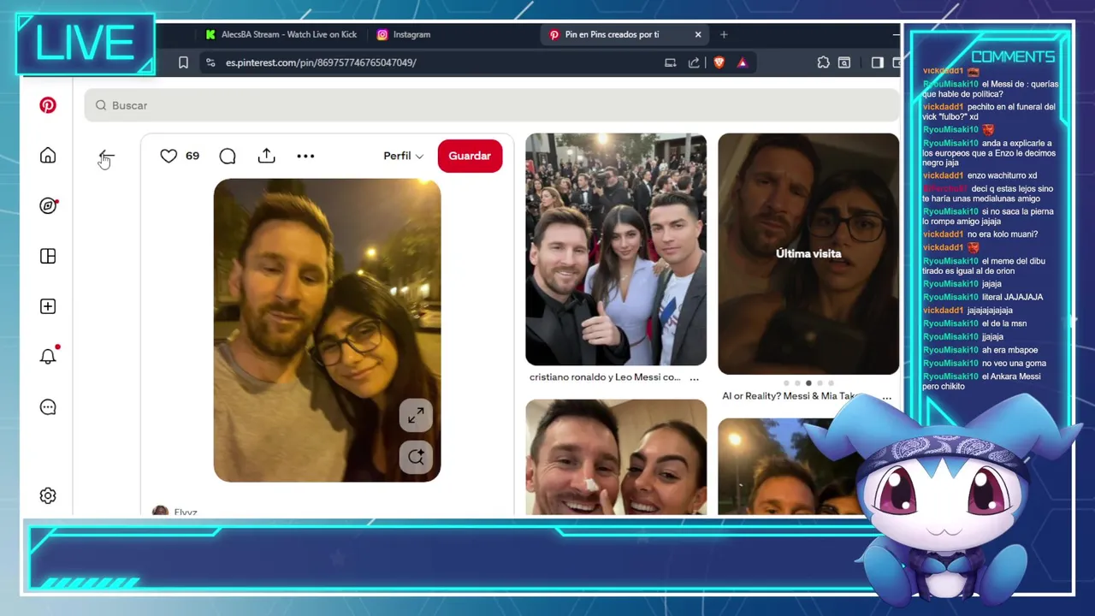Close the Pin en Pins creados tab
Image resolution: width=1095 pixels, height=616 pixels.
pyautogui.click(x=698, y=34)
